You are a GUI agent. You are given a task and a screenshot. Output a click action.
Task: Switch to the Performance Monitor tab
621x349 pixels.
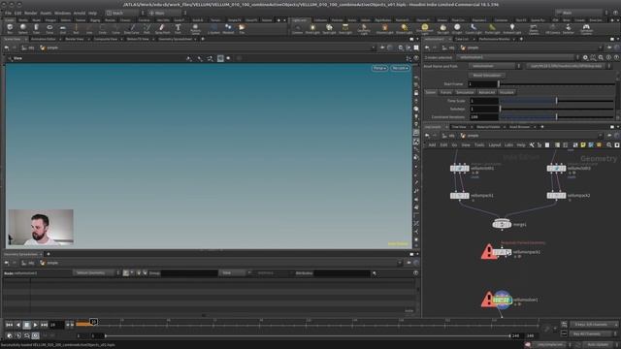[494, 39]
